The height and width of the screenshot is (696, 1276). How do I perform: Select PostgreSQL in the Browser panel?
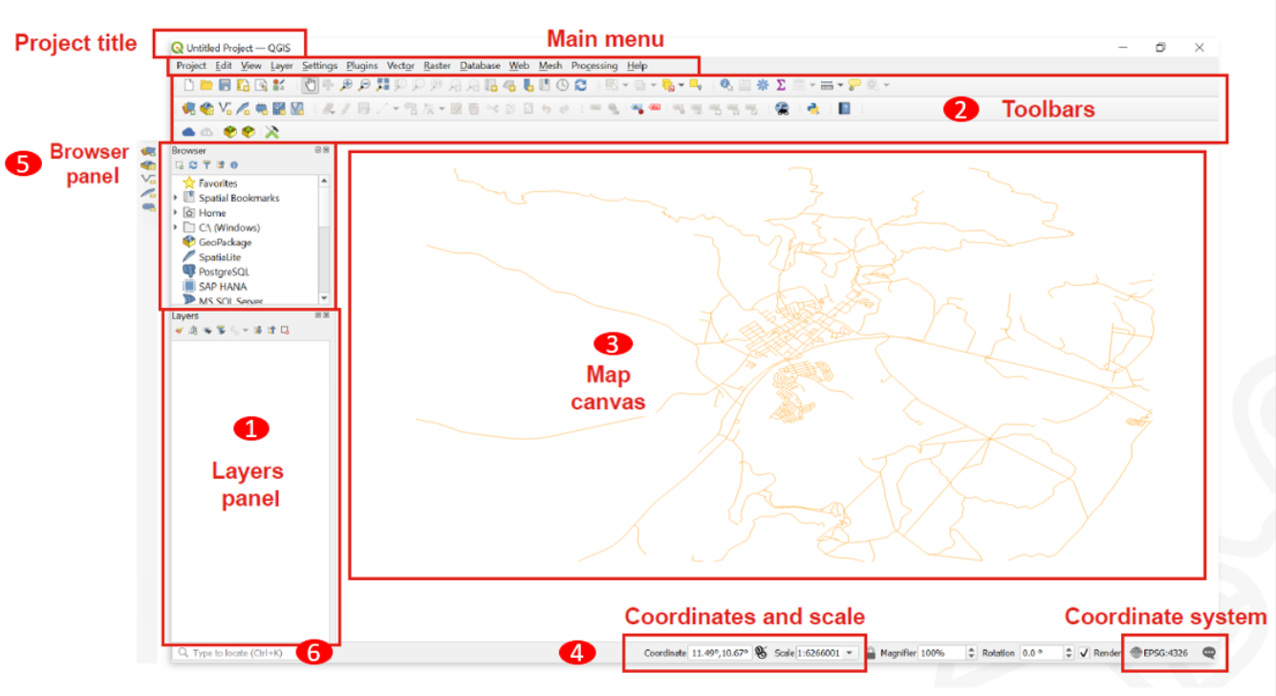point(222,272)
